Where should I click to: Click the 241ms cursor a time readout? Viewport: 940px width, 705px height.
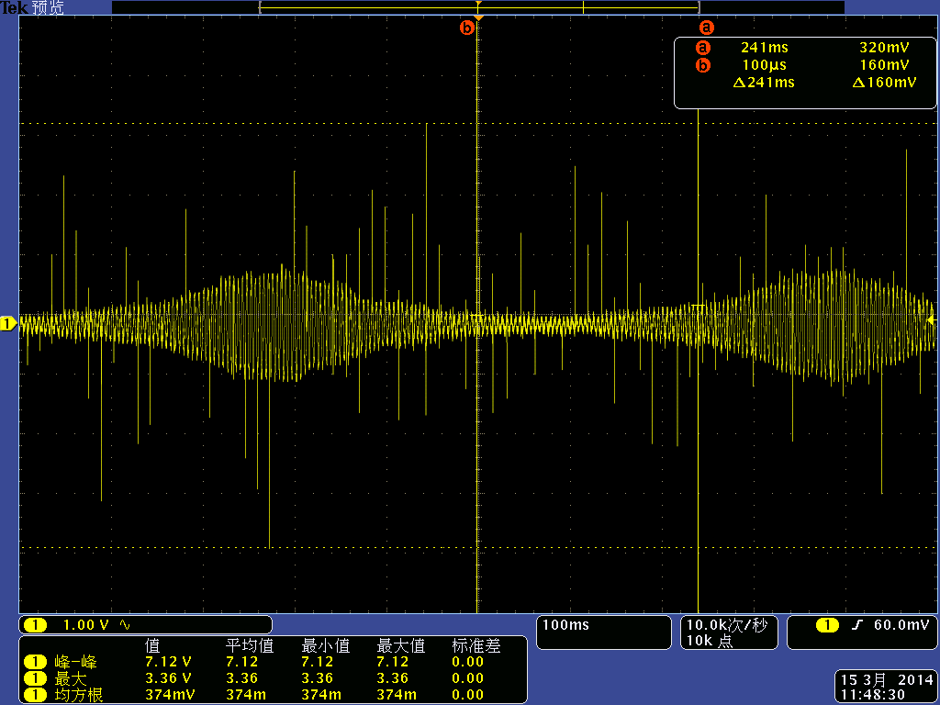pos(765,48)
